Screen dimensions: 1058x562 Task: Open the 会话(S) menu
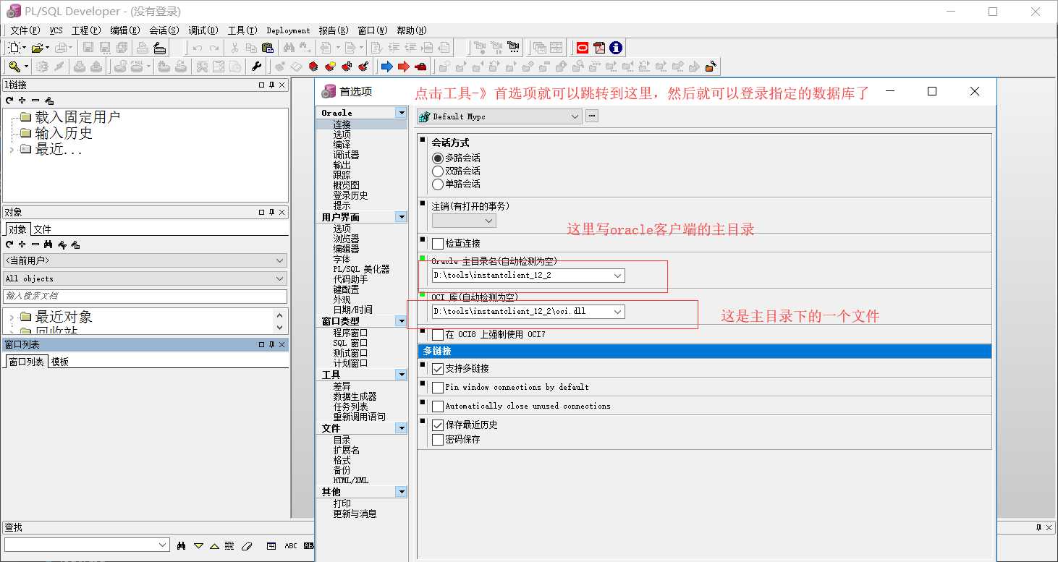[x=164, y=30]
